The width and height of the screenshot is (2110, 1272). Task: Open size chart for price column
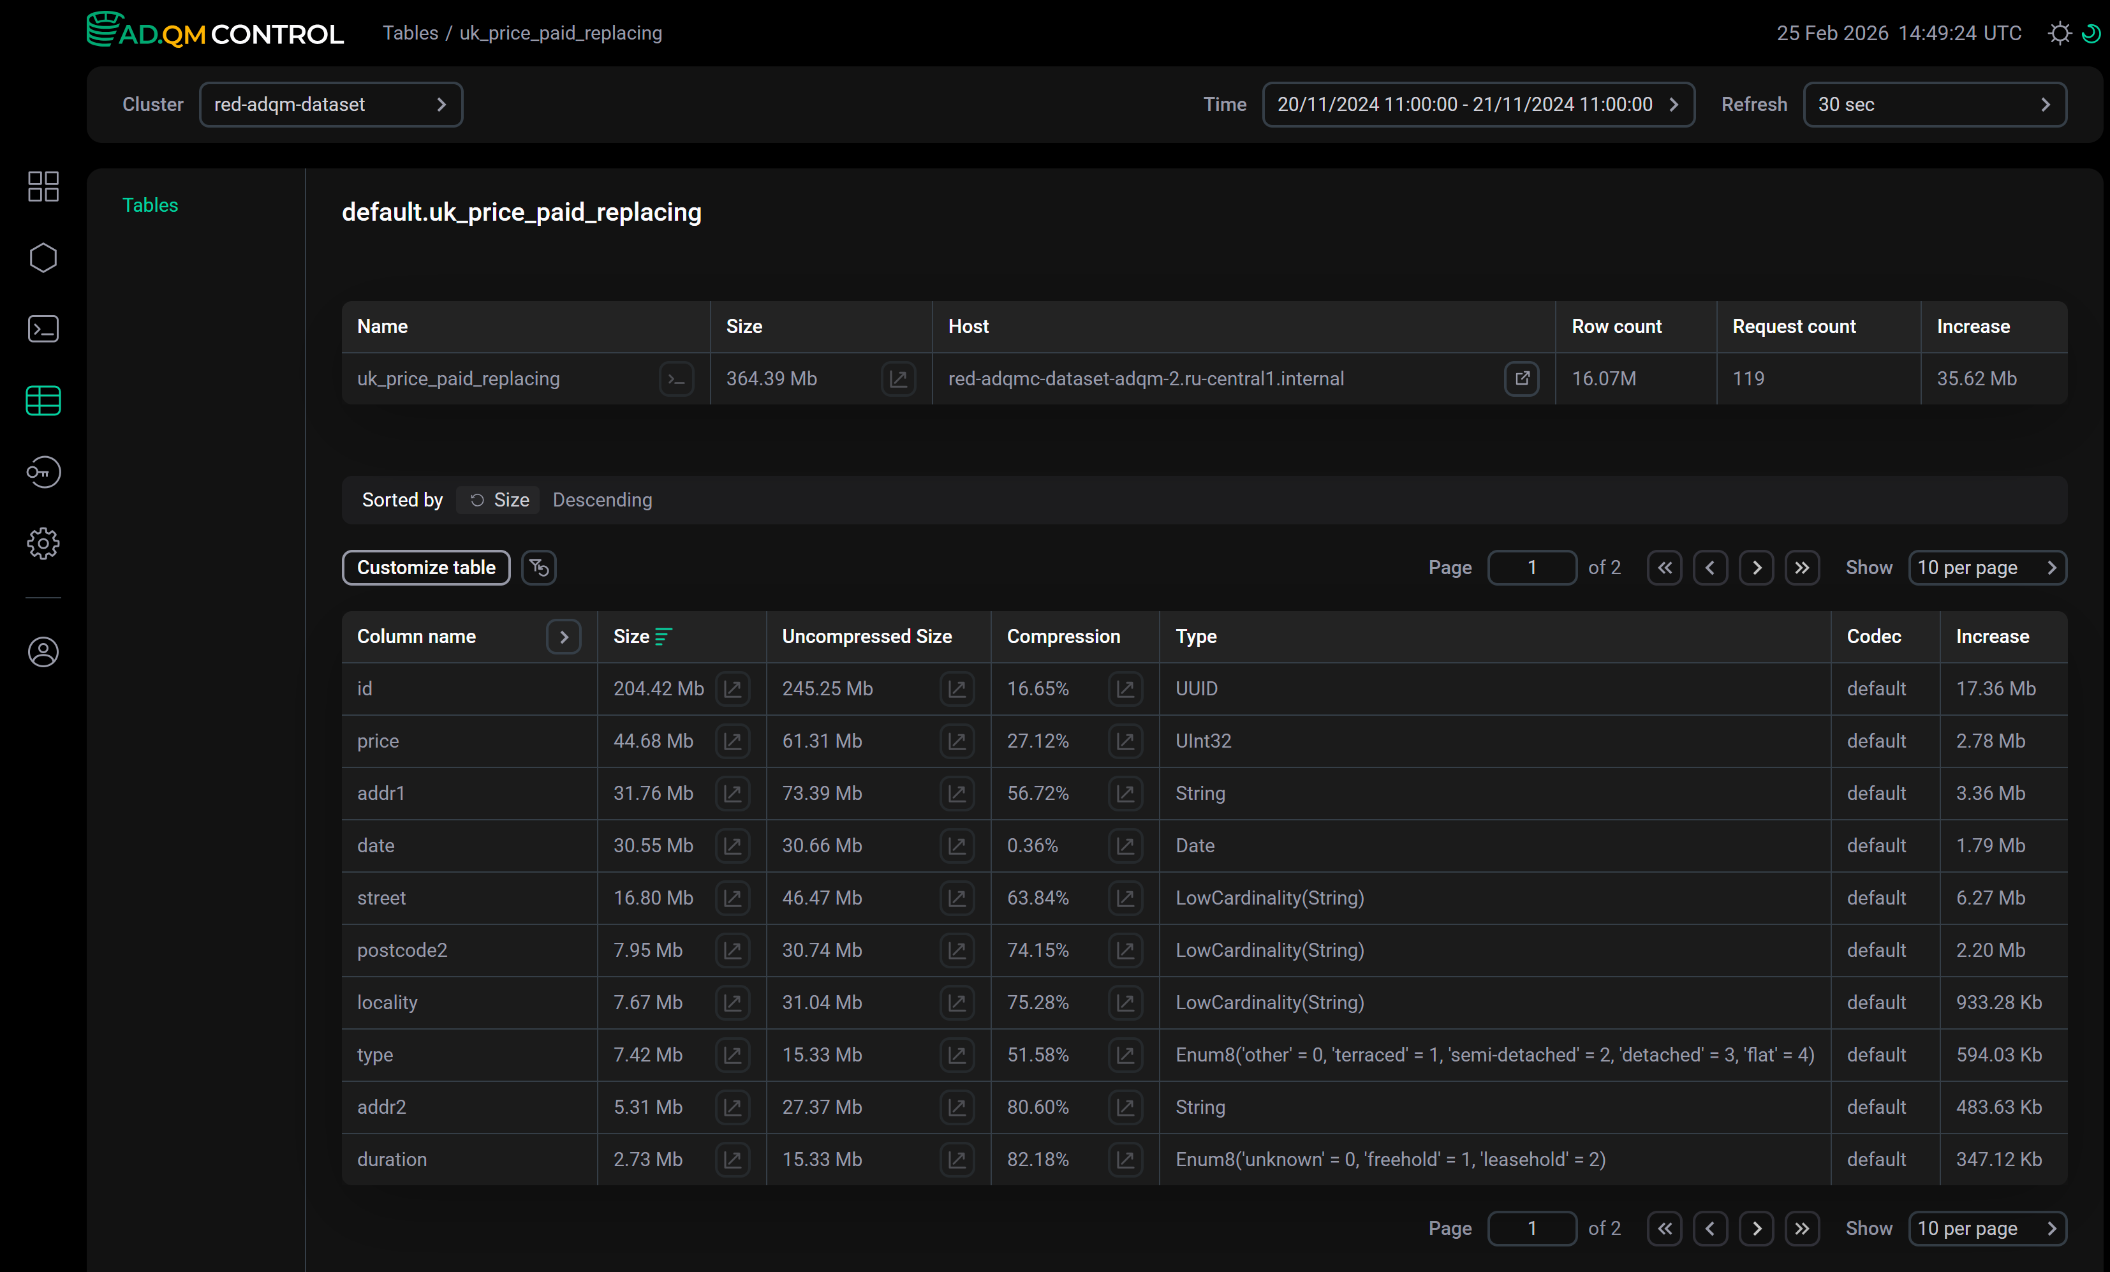point(732,741)
